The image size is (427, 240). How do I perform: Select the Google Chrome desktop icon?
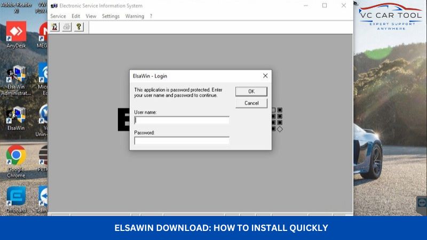point(16,162)
